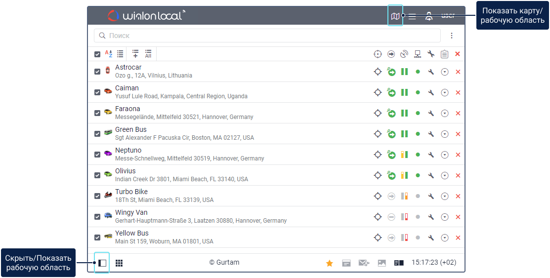The height and width of the screenshot is (278, 550).
Task: Uncheck the Astrocar checkbox
Action: click(97, 72)
